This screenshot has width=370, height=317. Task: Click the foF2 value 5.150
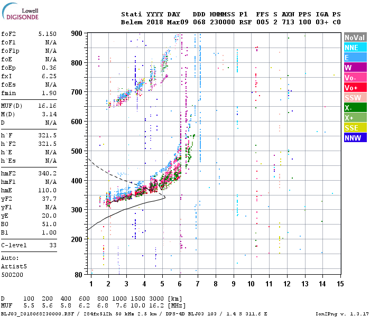48,34
